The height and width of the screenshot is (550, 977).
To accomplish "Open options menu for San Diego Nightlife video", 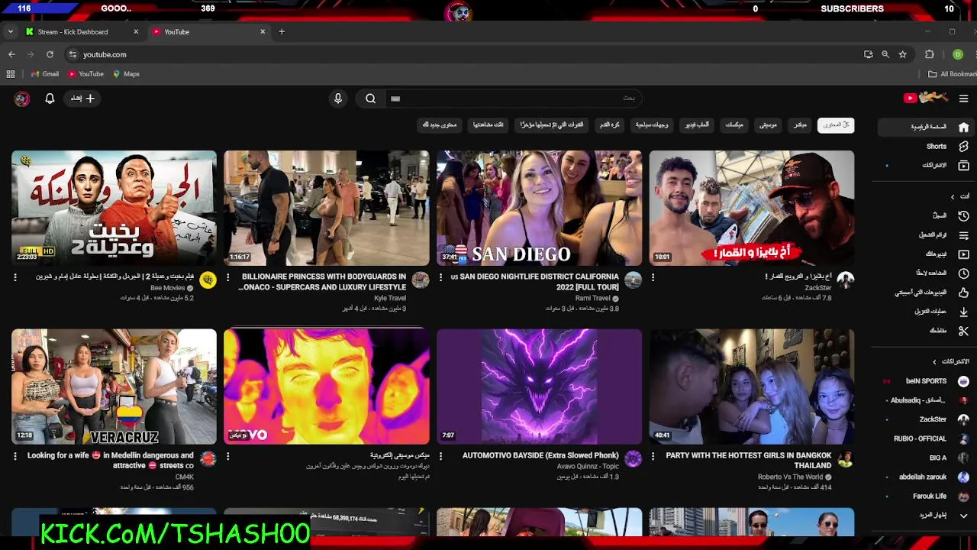I will pyautogui.click(x=440, y=277).
